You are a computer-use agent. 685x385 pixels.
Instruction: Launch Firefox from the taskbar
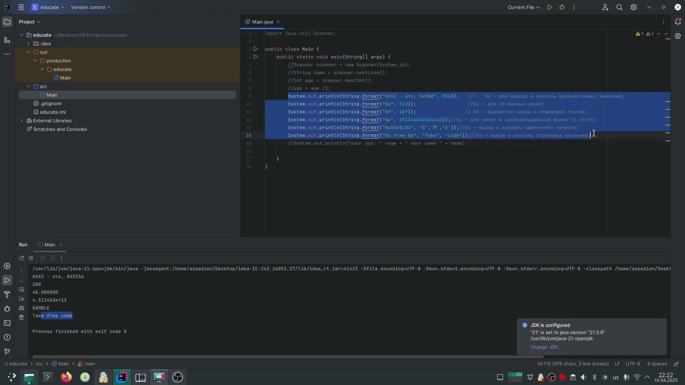[66, 377]
